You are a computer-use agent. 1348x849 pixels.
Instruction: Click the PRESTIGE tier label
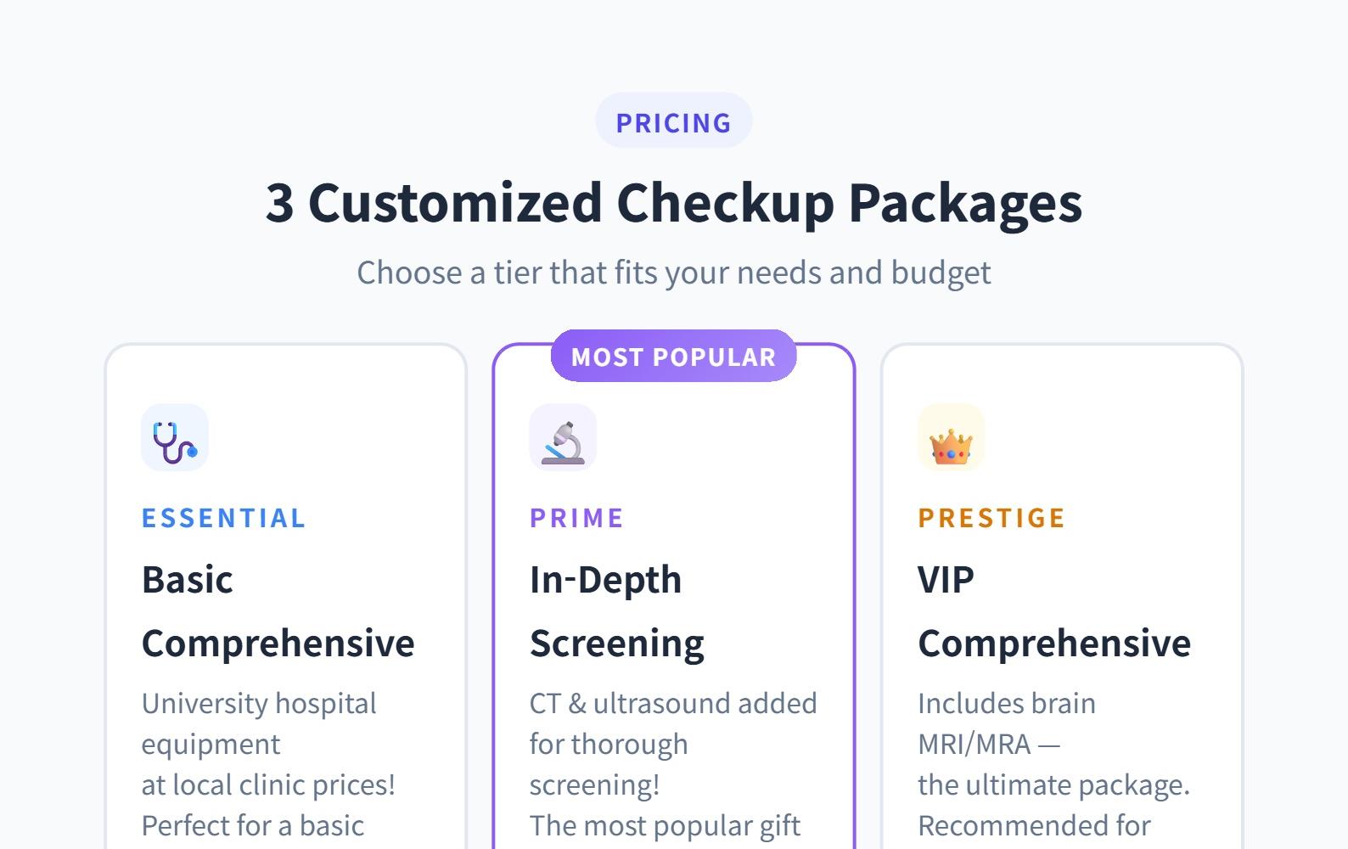pos(991,518)
